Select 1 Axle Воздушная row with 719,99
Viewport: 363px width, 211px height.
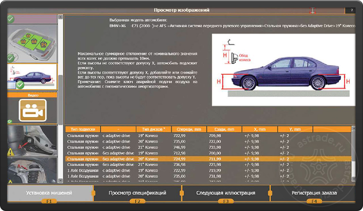(208, 171)
